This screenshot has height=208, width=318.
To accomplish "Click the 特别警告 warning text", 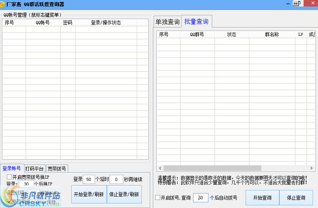I will tap(232, 182).
